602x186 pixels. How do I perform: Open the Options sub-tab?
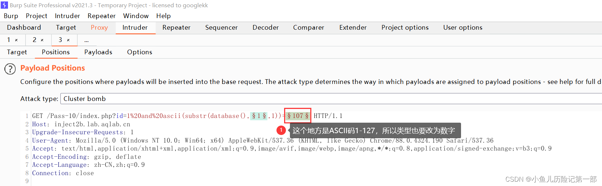coord(140,52)
